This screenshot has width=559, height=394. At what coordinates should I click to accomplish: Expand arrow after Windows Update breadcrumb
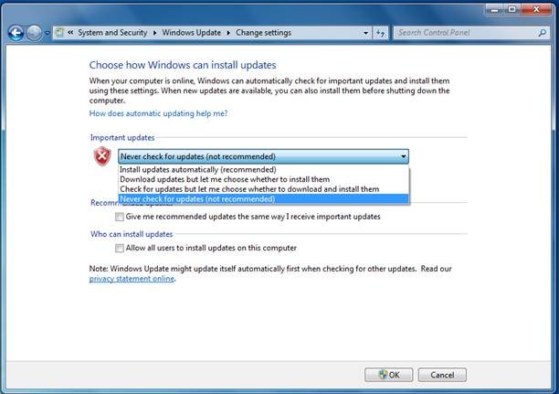[x=228, y=33]
